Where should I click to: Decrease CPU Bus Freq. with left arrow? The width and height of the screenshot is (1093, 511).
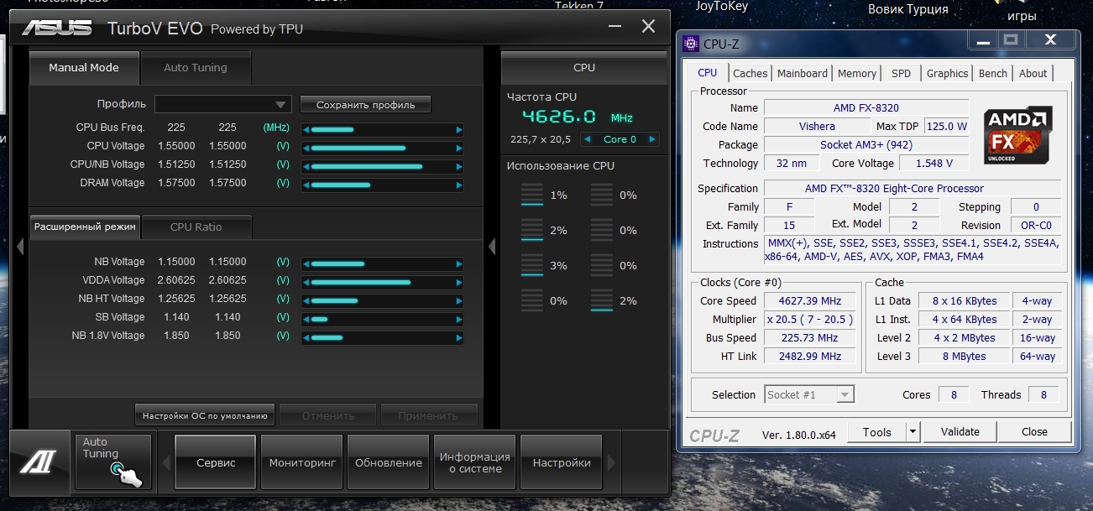click(x=306, y=130)
